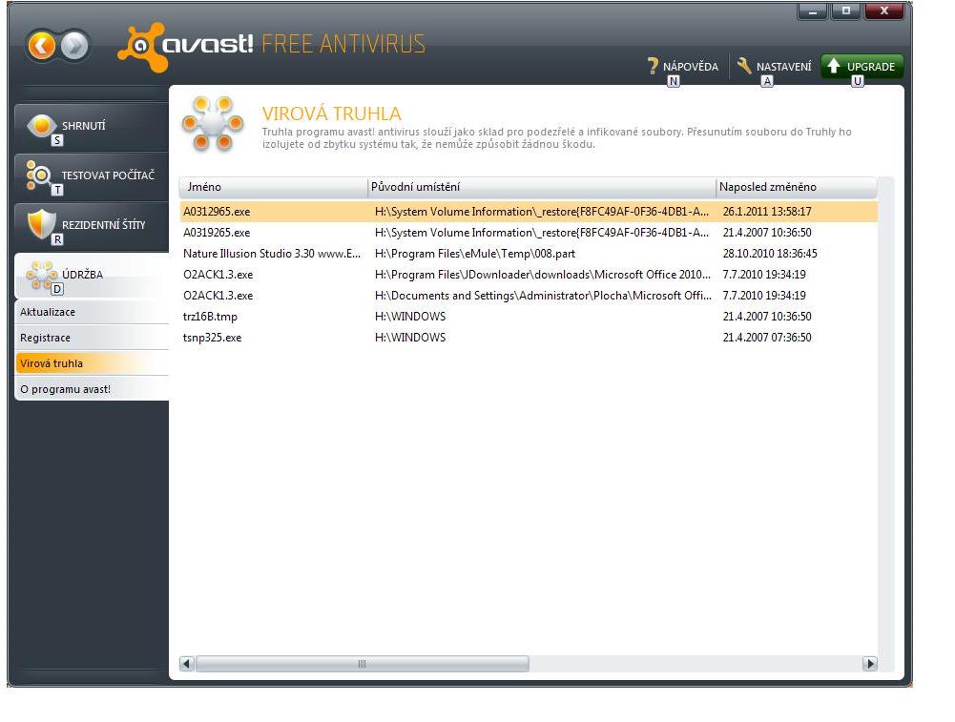This screenshot has width=955, height=722.
Task: Open the Rezidentní štíty shields section
Action: coord(92,225)
